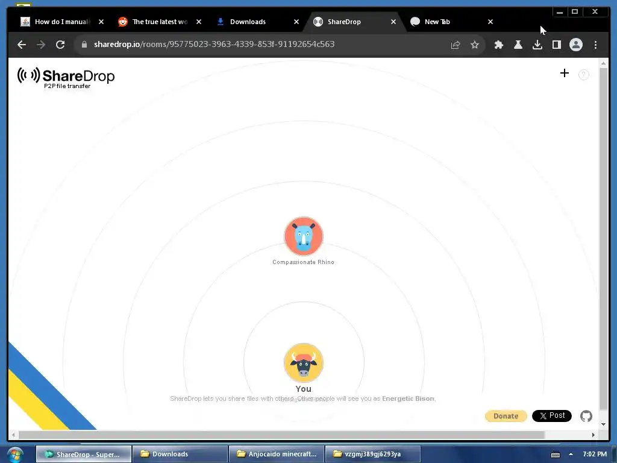Viewport: 617px width, 463px height.
Task: Open the question mark help icon
Action: coord(583,74)
